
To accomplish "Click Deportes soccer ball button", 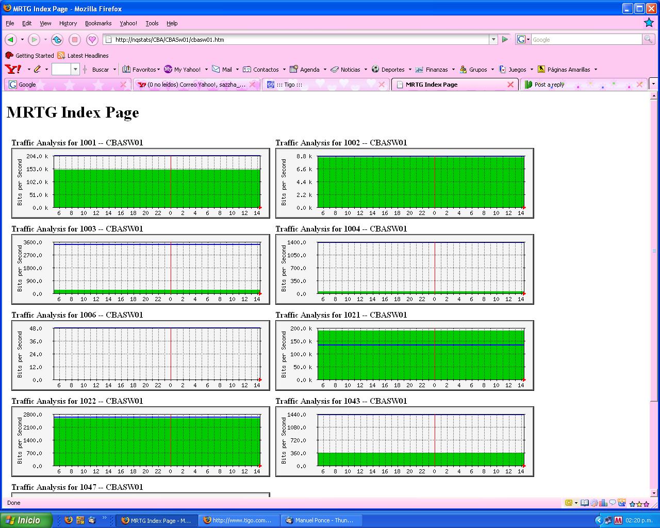I will pos(388,70).
